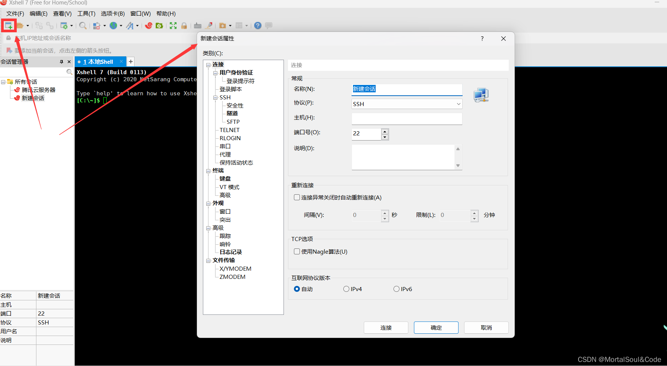Collapse the 外观 category tree node

[208, 204]
